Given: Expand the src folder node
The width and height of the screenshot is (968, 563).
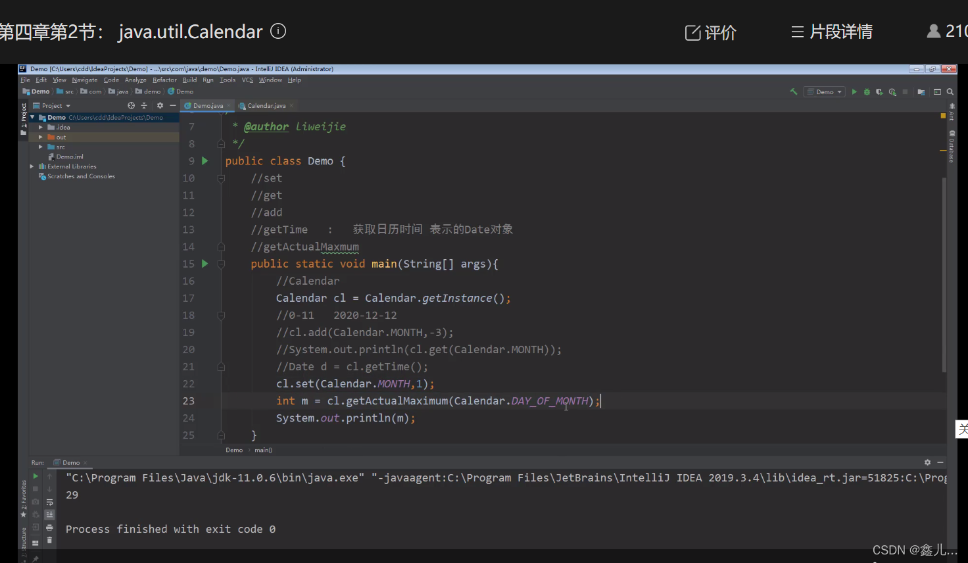Looking at the screenshot, I should (x=41, y=147).
